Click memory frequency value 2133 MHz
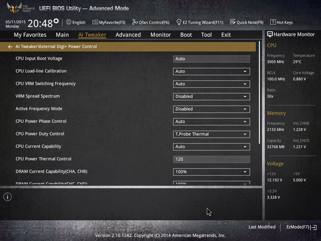321x241 pixels. [x=276, y=129]
